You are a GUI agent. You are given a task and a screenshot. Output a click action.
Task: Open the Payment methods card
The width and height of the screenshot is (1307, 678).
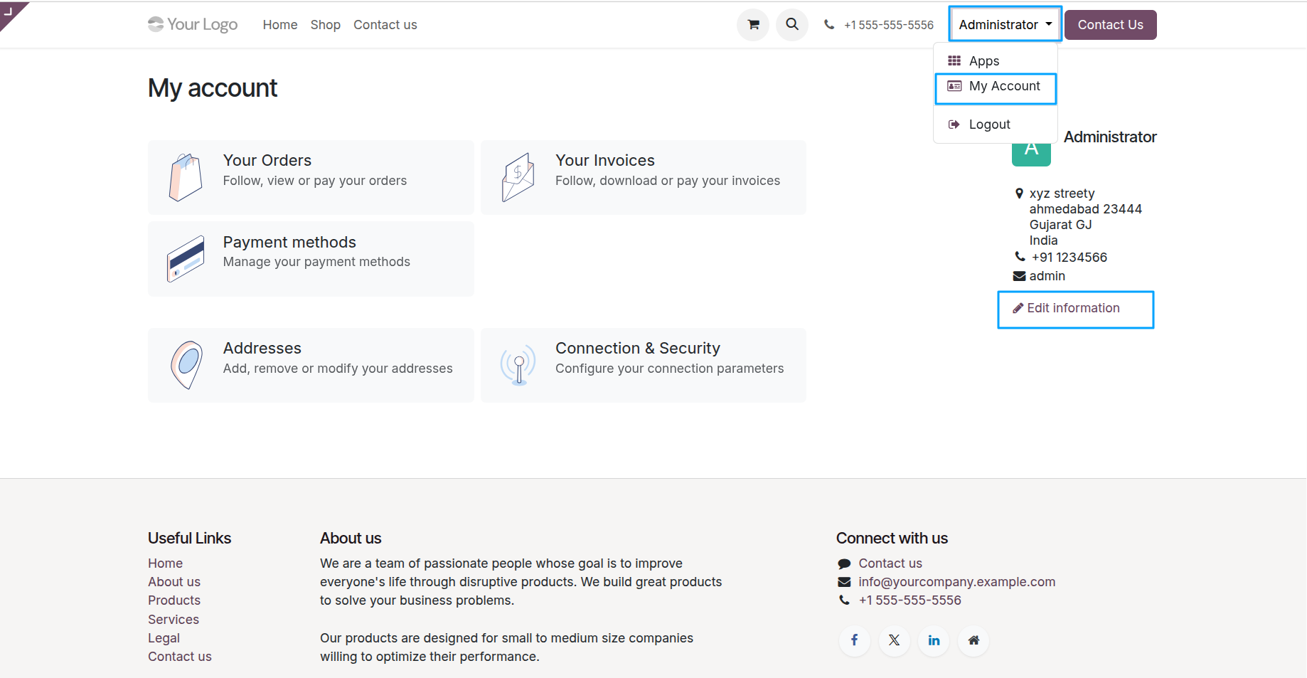pos(310,258)
